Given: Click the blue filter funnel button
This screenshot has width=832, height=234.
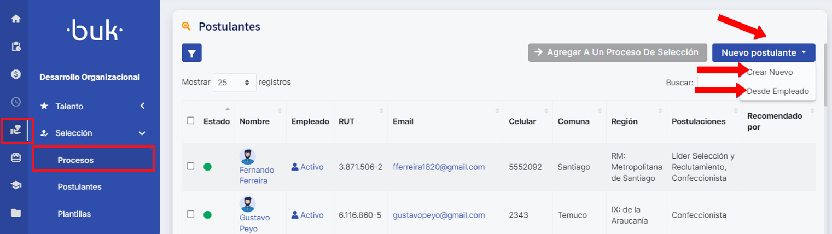Looking at the screenshot, I should pos(192,53).
